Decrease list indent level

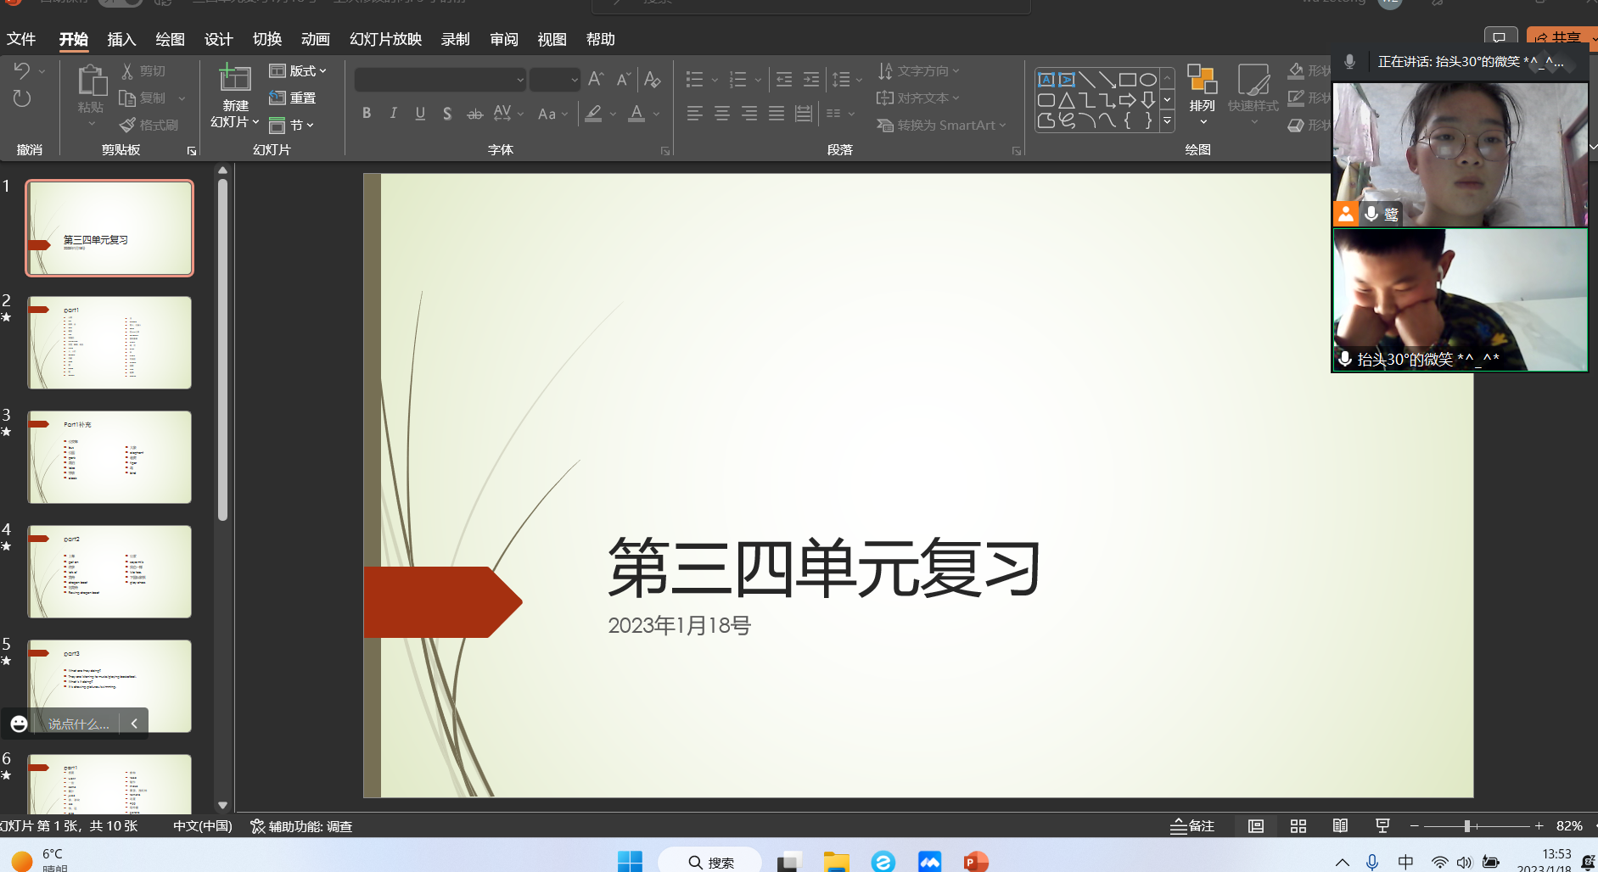(x=784, y=79)
